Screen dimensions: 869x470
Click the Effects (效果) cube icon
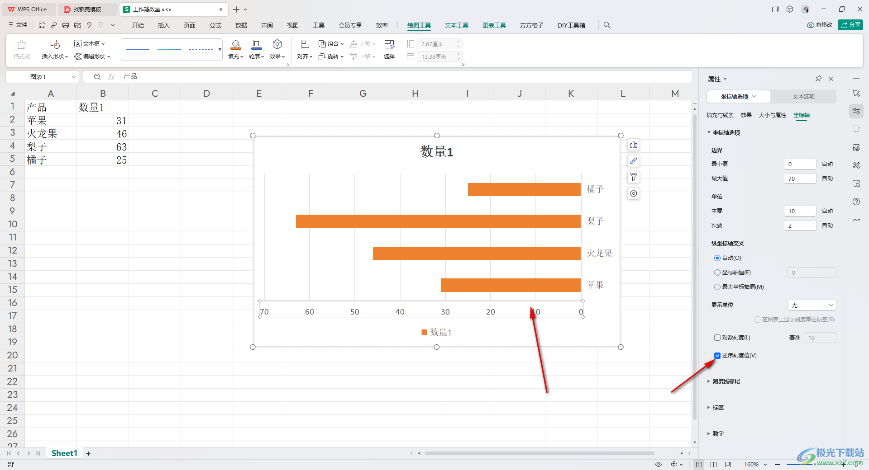coord(277,44)
